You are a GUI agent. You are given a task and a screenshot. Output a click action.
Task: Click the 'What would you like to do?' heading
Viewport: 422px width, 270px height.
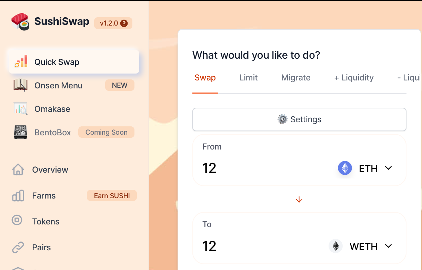256,55
